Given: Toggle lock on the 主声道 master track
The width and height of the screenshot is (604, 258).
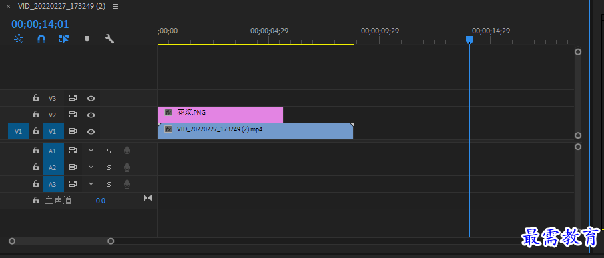Looking at the screenshot, I should 36,200.
